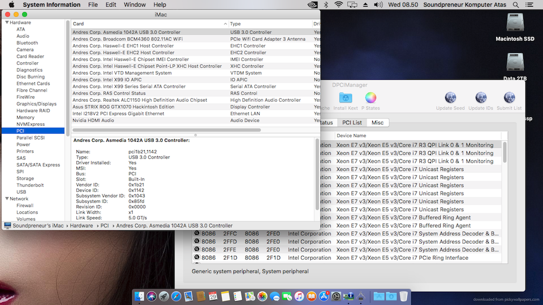This screenshot has height=305, width=543.
Task: Click horizontal scrollbar under card list
Action: click(x=166, y=130)
